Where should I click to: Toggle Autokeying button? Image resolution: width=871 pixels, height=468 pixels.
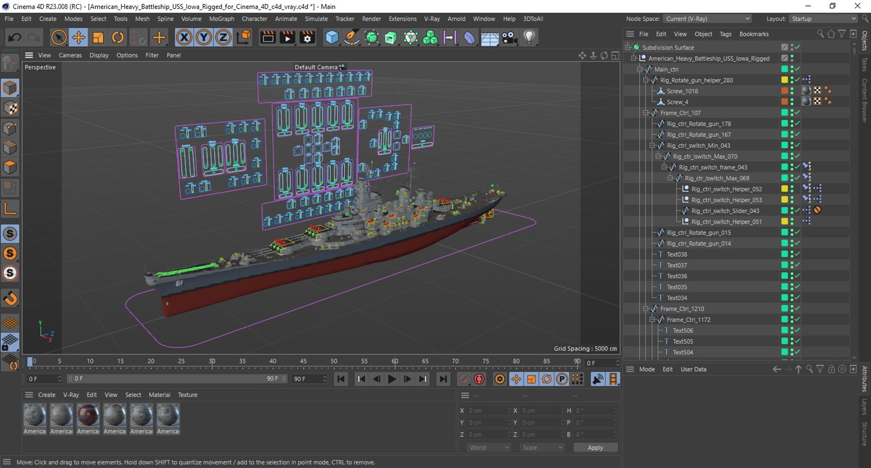click(x=479, y=379)
